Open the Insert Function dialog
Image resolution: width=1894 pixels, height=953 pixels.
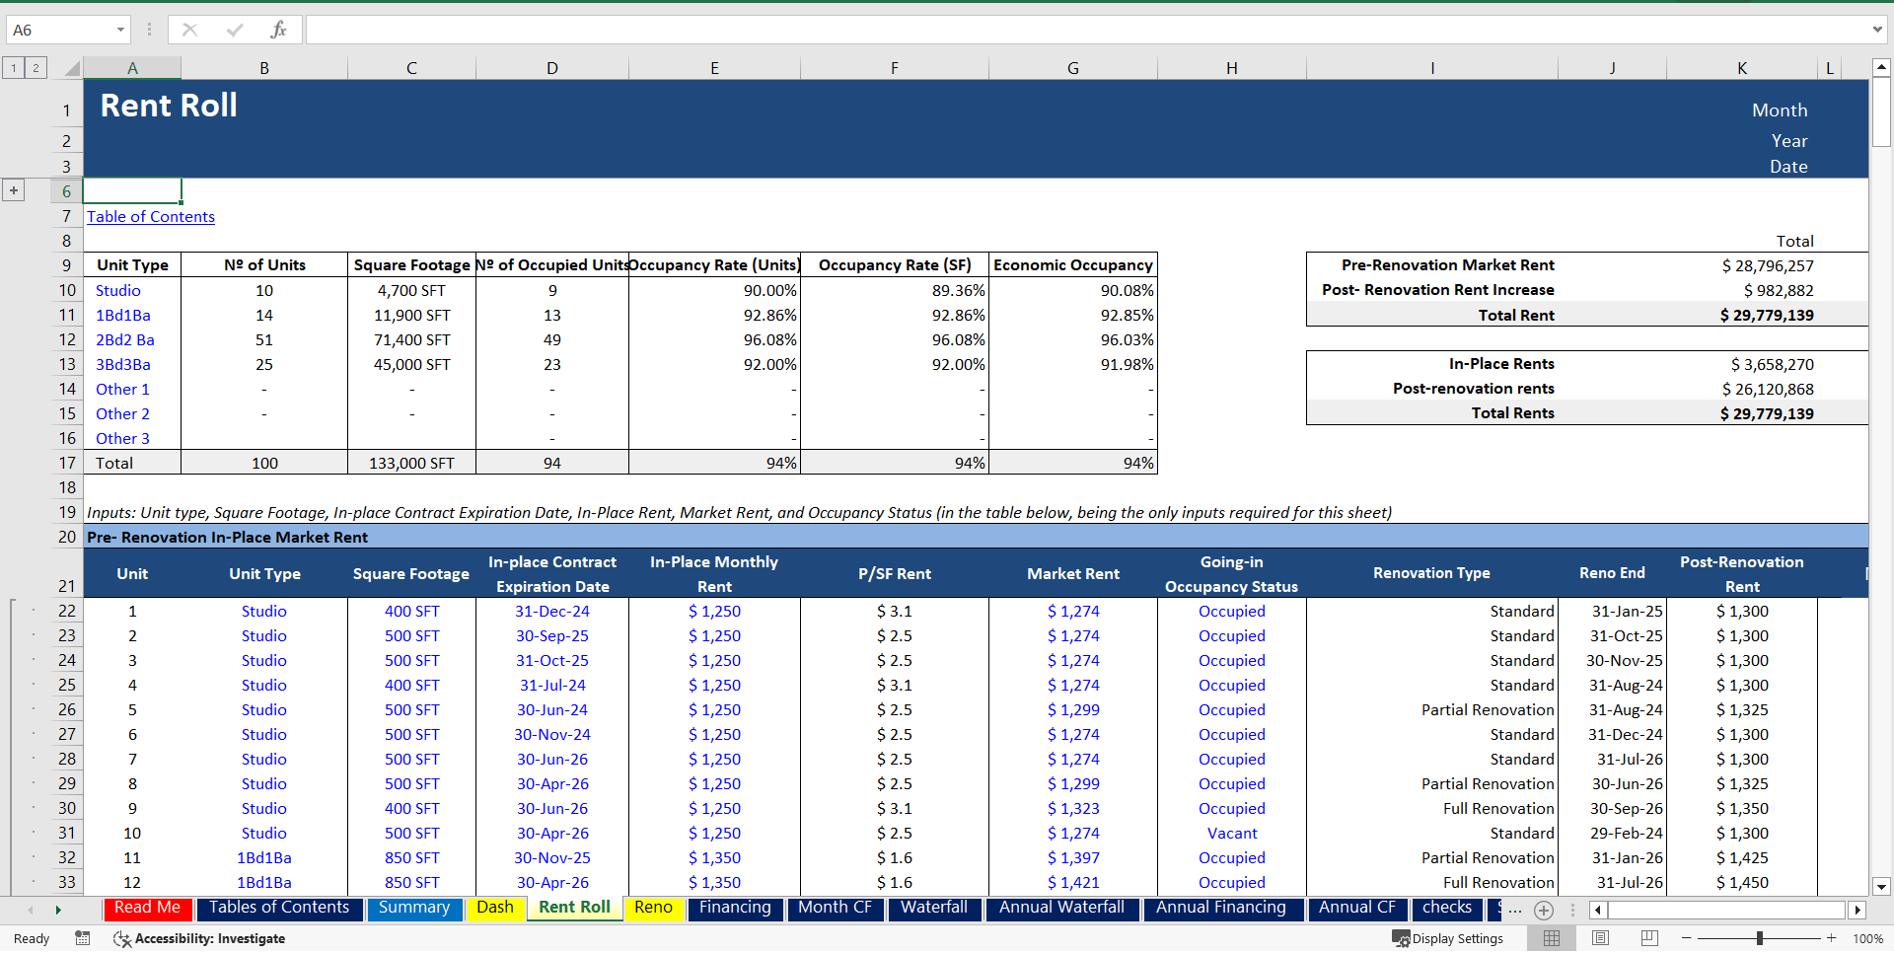coord(279,30)
